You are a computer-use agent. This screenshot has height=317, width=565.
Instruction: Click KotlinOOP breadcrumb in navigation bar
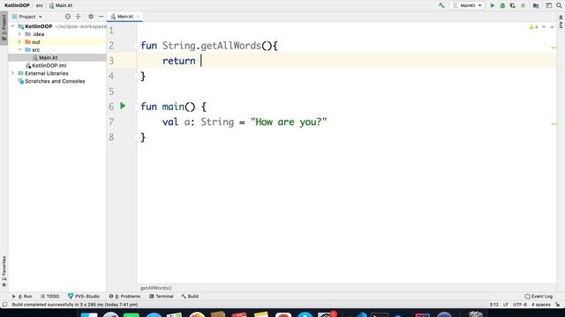coord(17,5)
